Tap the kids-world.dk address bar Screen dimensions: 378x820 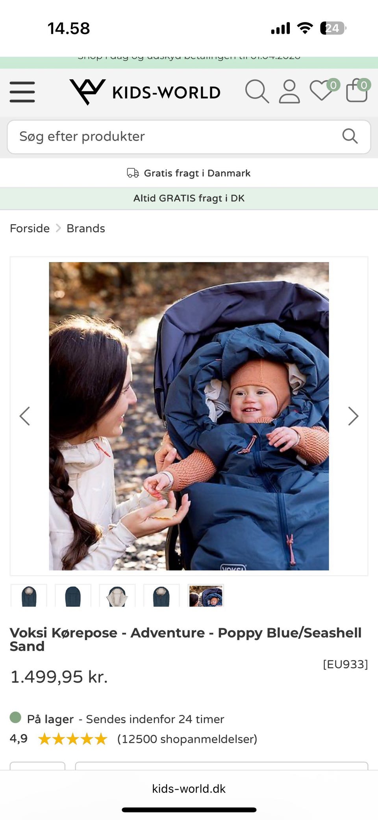click(x=189, y=788)
